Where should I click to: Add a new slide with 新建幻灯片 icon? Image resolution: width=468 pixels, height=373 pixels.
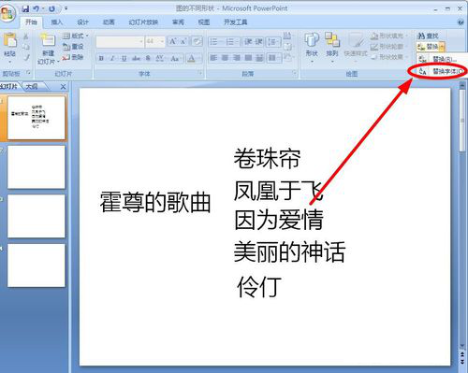click(x=48, y=40)
